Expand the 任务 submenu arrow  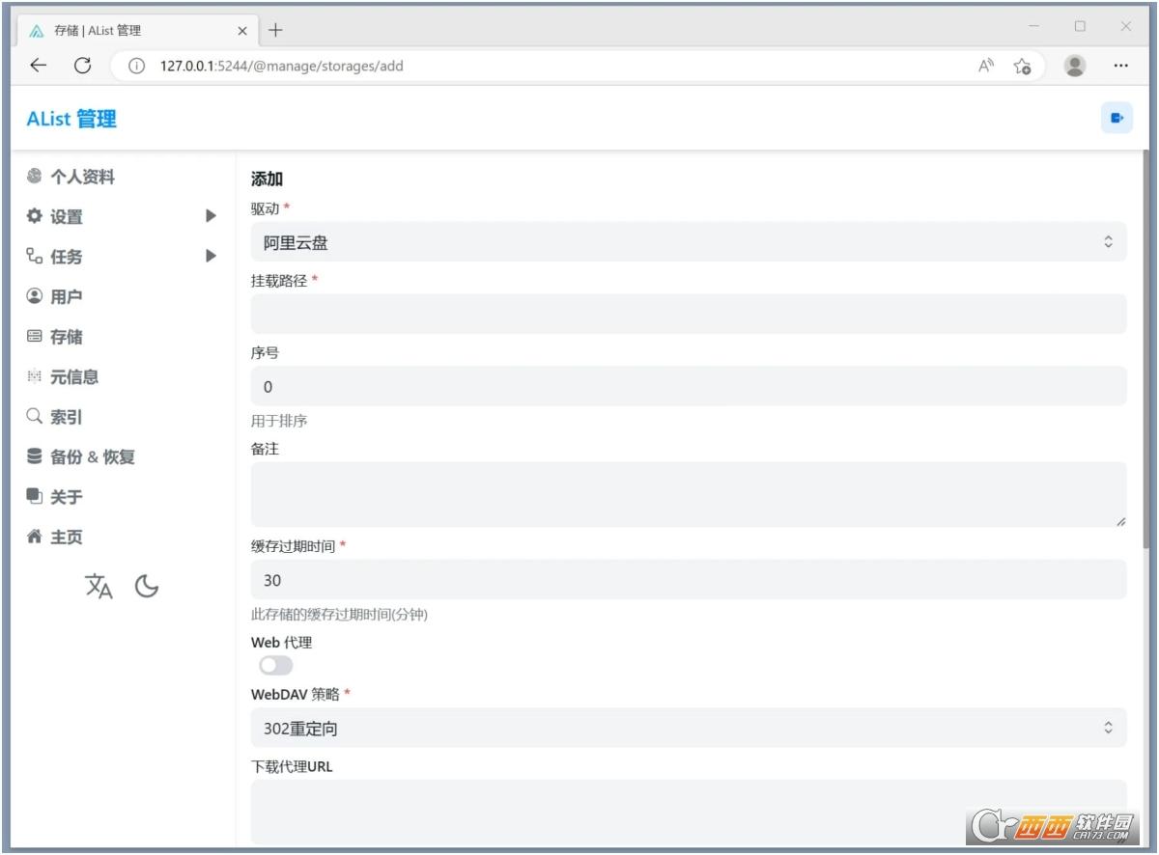point(211,256)
